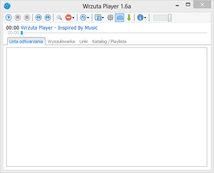Image resolution: width=214 pixels, height=173 pixels.
Task: Click the save playlist icon
Action: [98, 18]
